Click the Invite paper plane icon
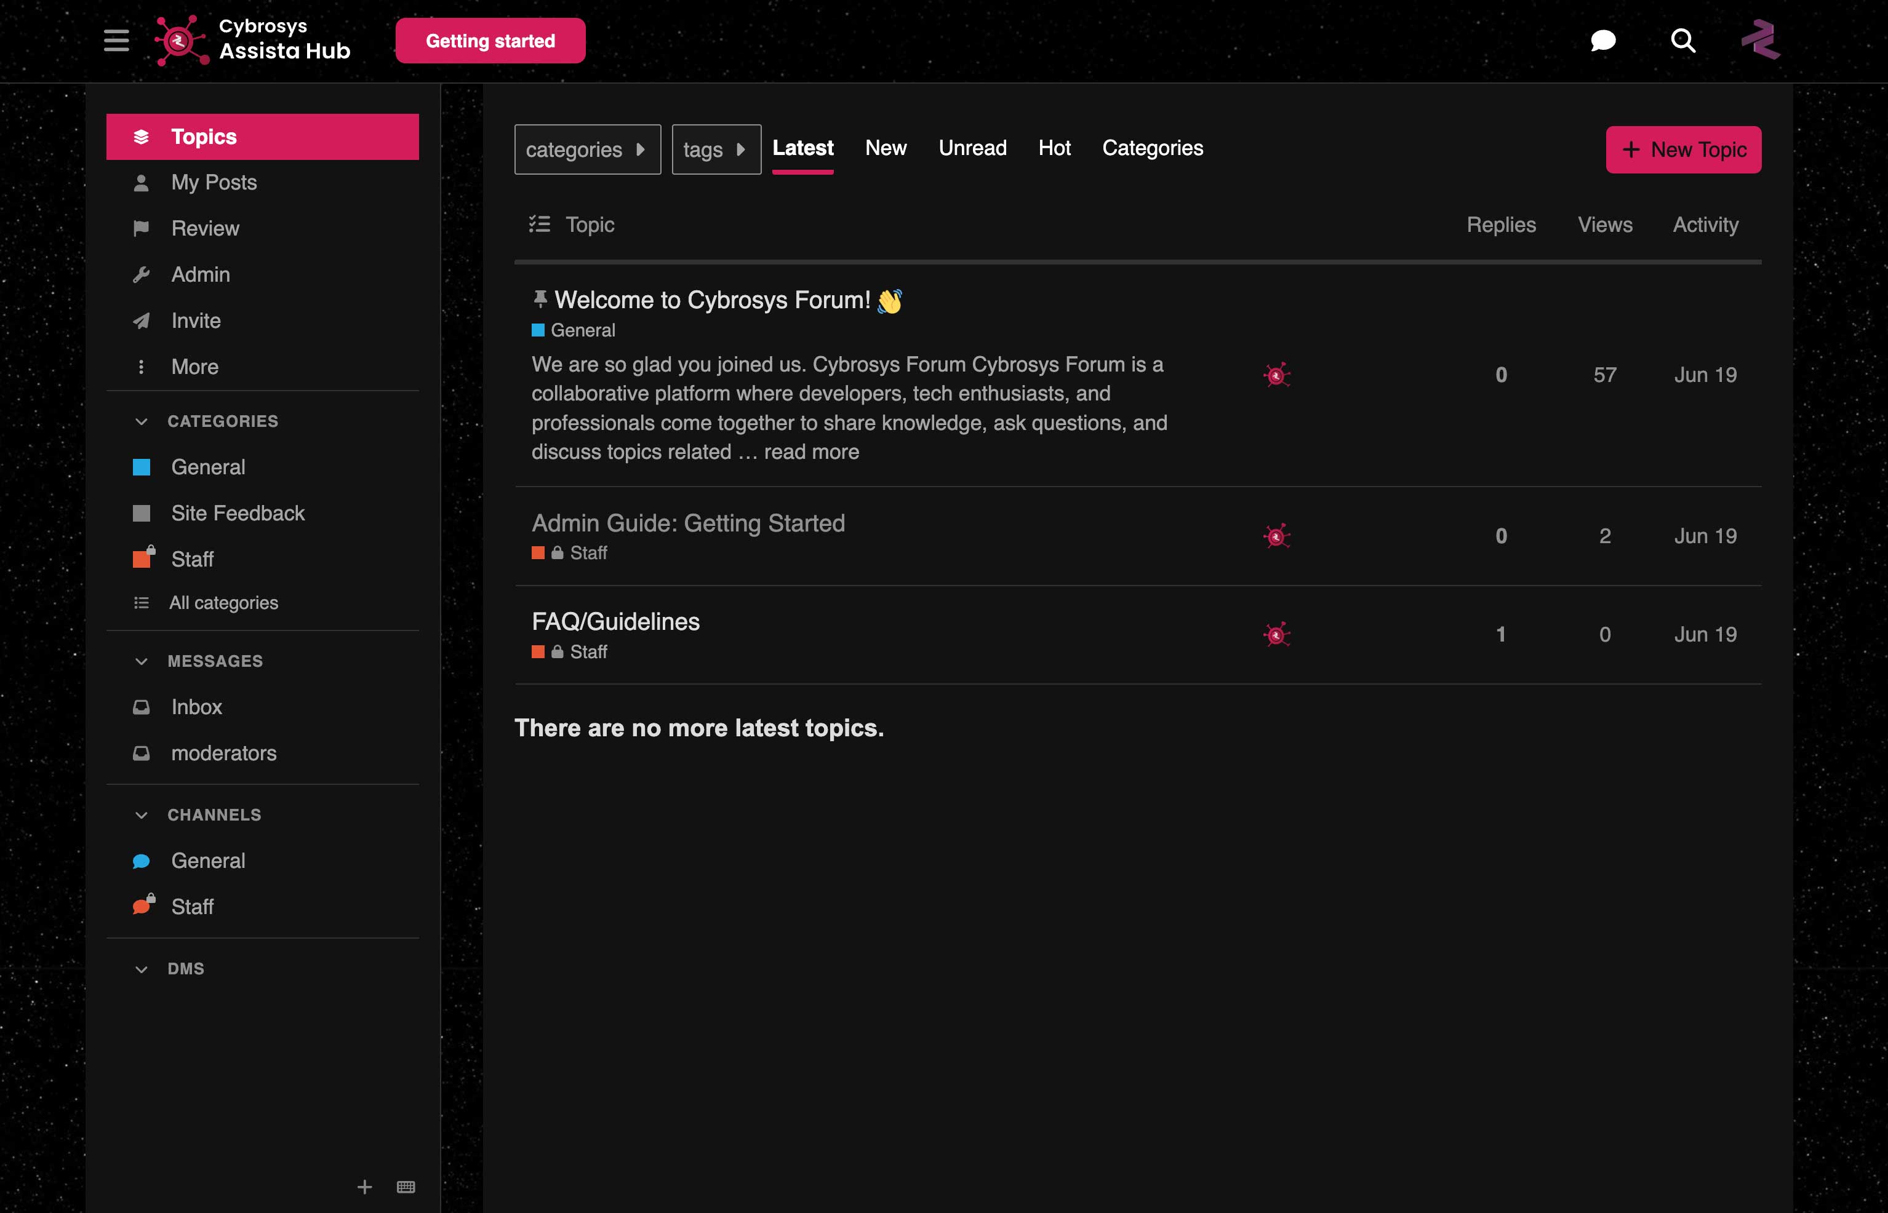The image size is (1888, 1213). point(142,320)
